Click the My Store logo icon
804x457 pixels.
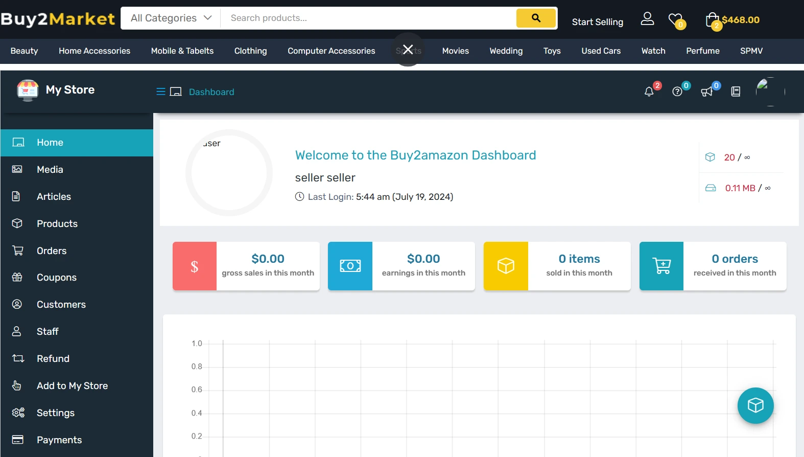(x=28, y=90)
